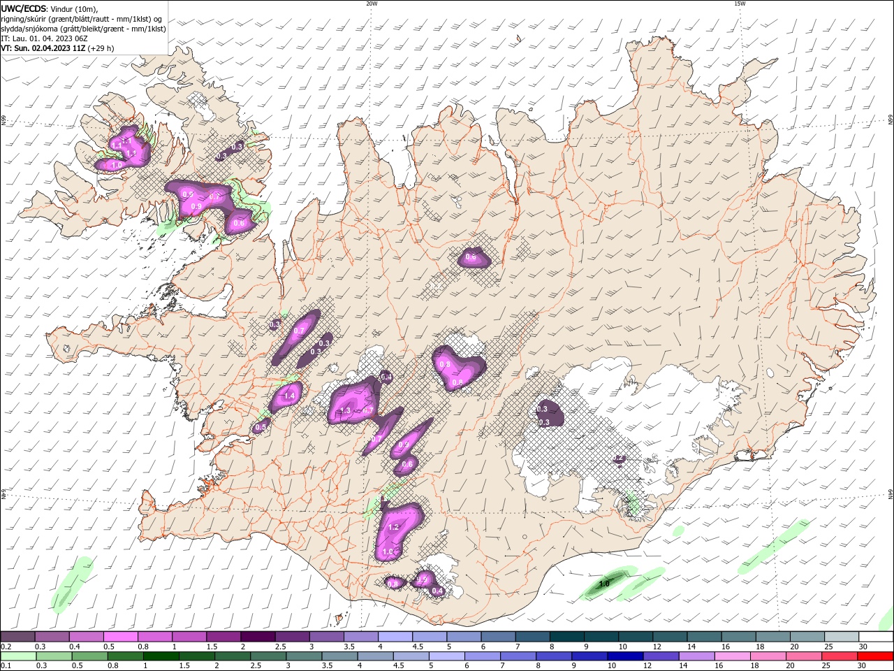This screenshot has width=894, height=671.
Task: Click the dark teal 8 swatch in upper legend
Action: click(x=566, y=637)
